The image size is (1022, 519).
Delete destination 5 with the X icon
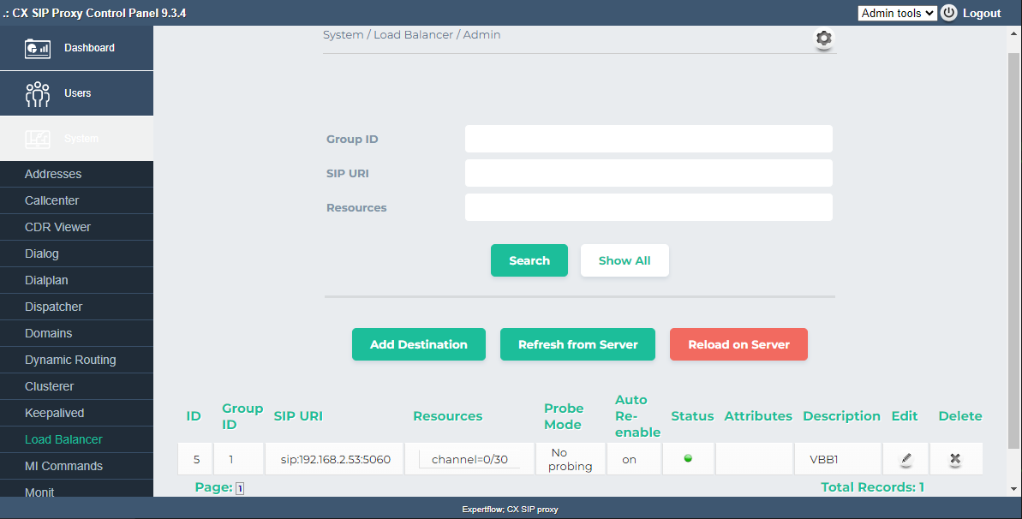click(x=956, y=458)
